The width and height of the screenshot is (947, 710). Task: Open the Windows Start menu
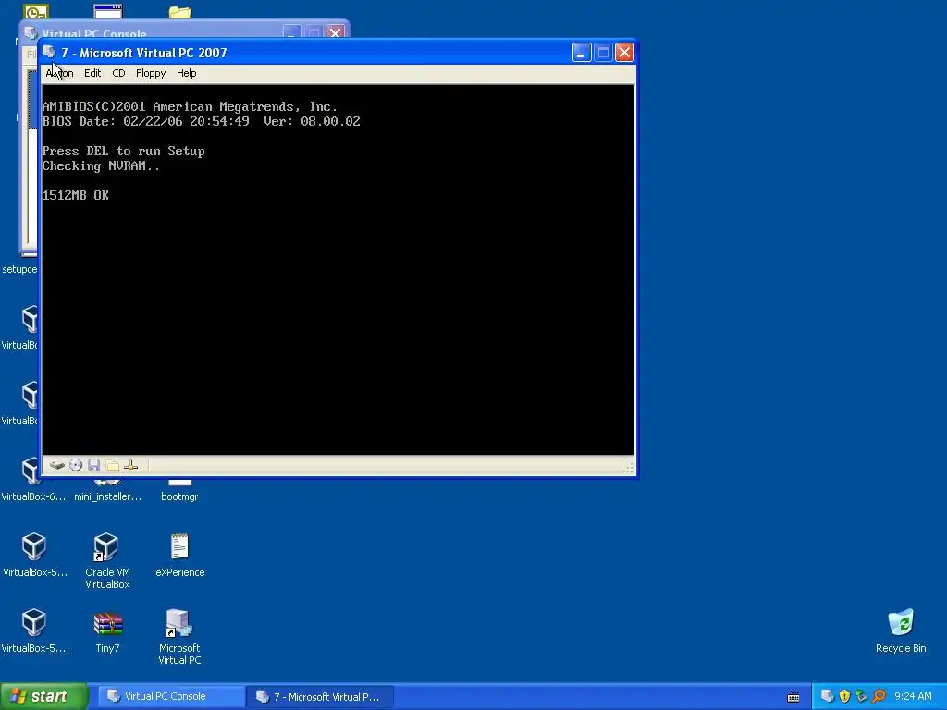(44, 696)
